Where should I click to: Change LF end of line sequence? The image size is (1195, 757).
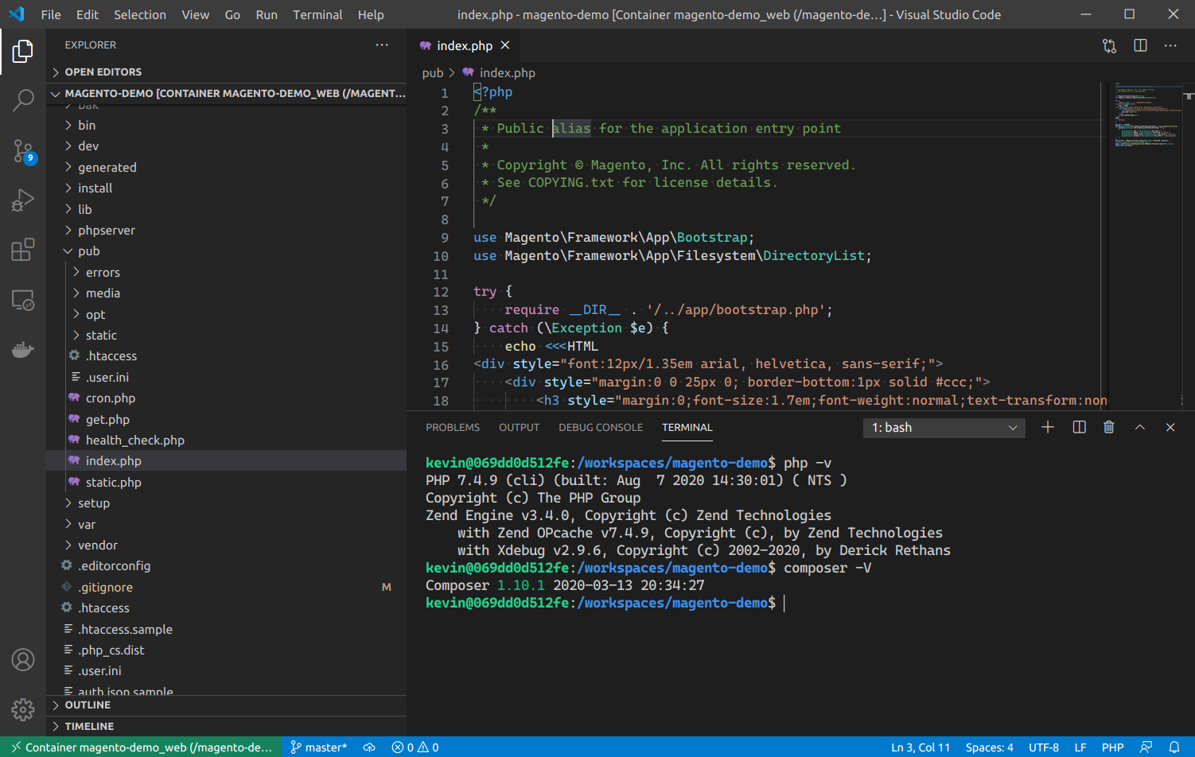(1080, 747)
